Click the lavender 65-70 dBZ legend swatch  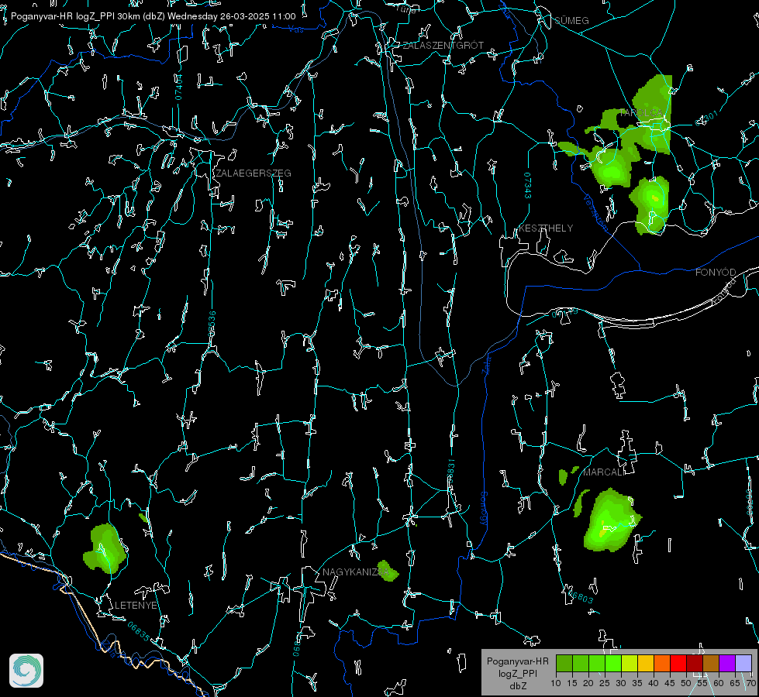pos(743,663)
